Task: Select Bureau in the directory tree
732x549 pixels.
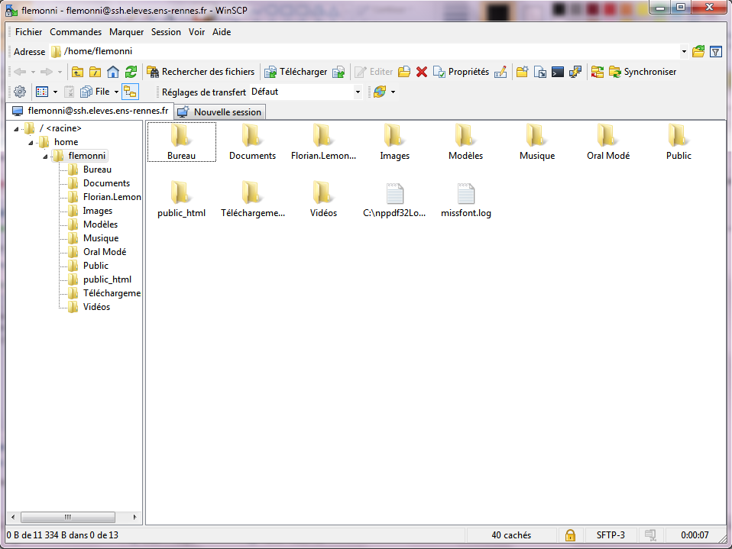Action: point(97,170)
